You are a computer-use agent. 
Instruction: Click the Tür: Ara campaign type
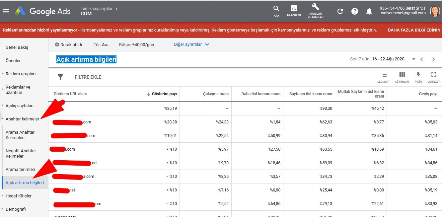point(101,44)
